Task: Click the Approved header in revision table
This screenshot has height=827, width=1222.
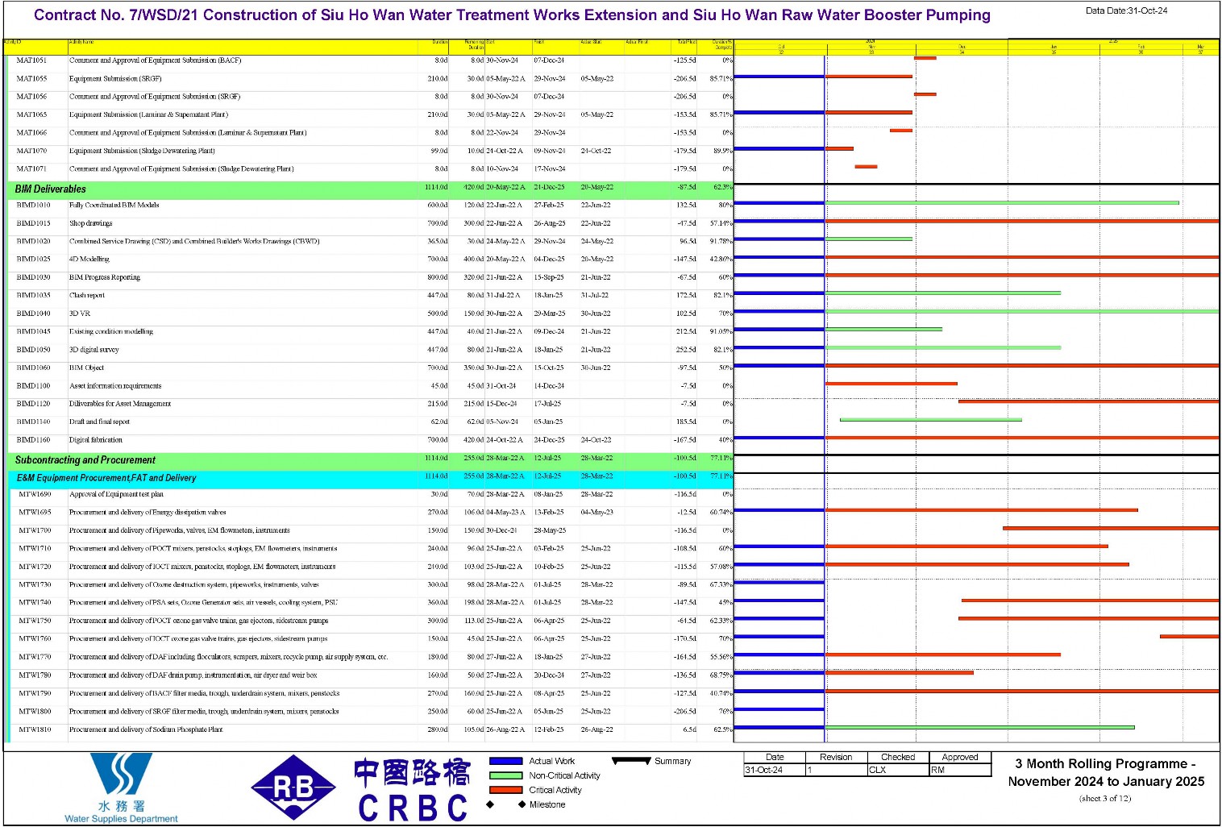Action: point(960,757)
